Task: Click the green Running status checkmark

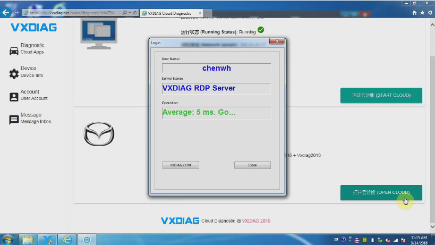Action: 261,30
